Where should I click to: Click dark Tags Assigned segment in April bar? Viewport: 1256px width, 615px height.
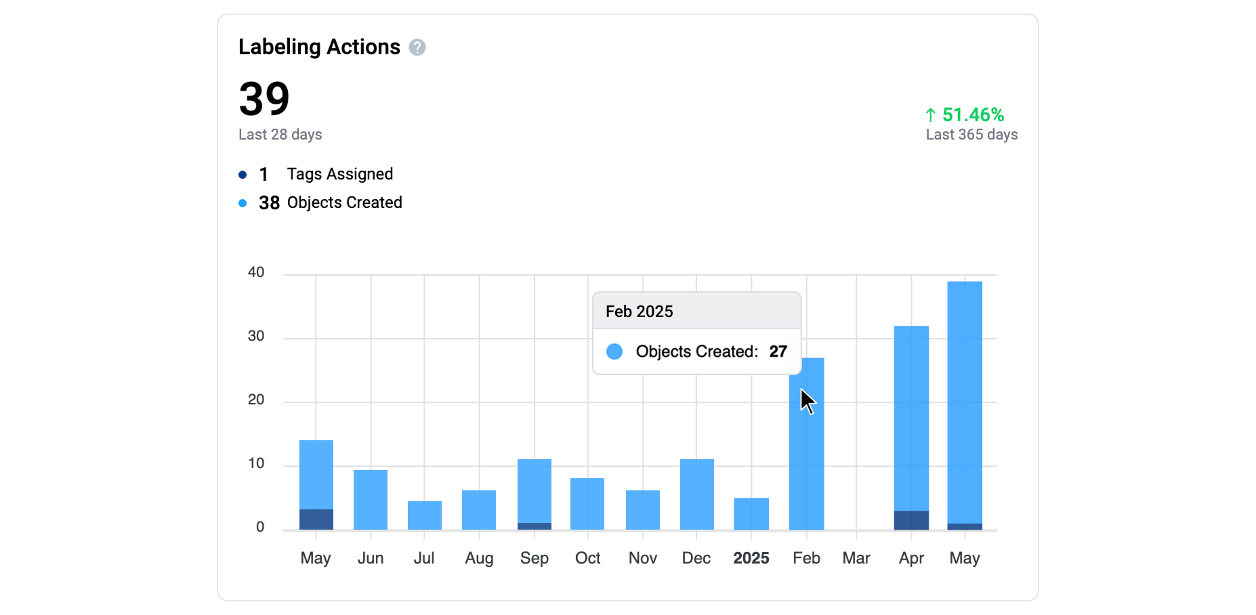point(911,520)
